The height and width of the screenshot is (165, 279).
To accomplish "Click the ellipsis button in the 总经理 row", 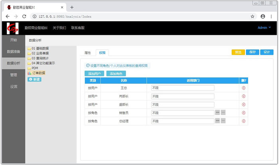I will point(217,120).
